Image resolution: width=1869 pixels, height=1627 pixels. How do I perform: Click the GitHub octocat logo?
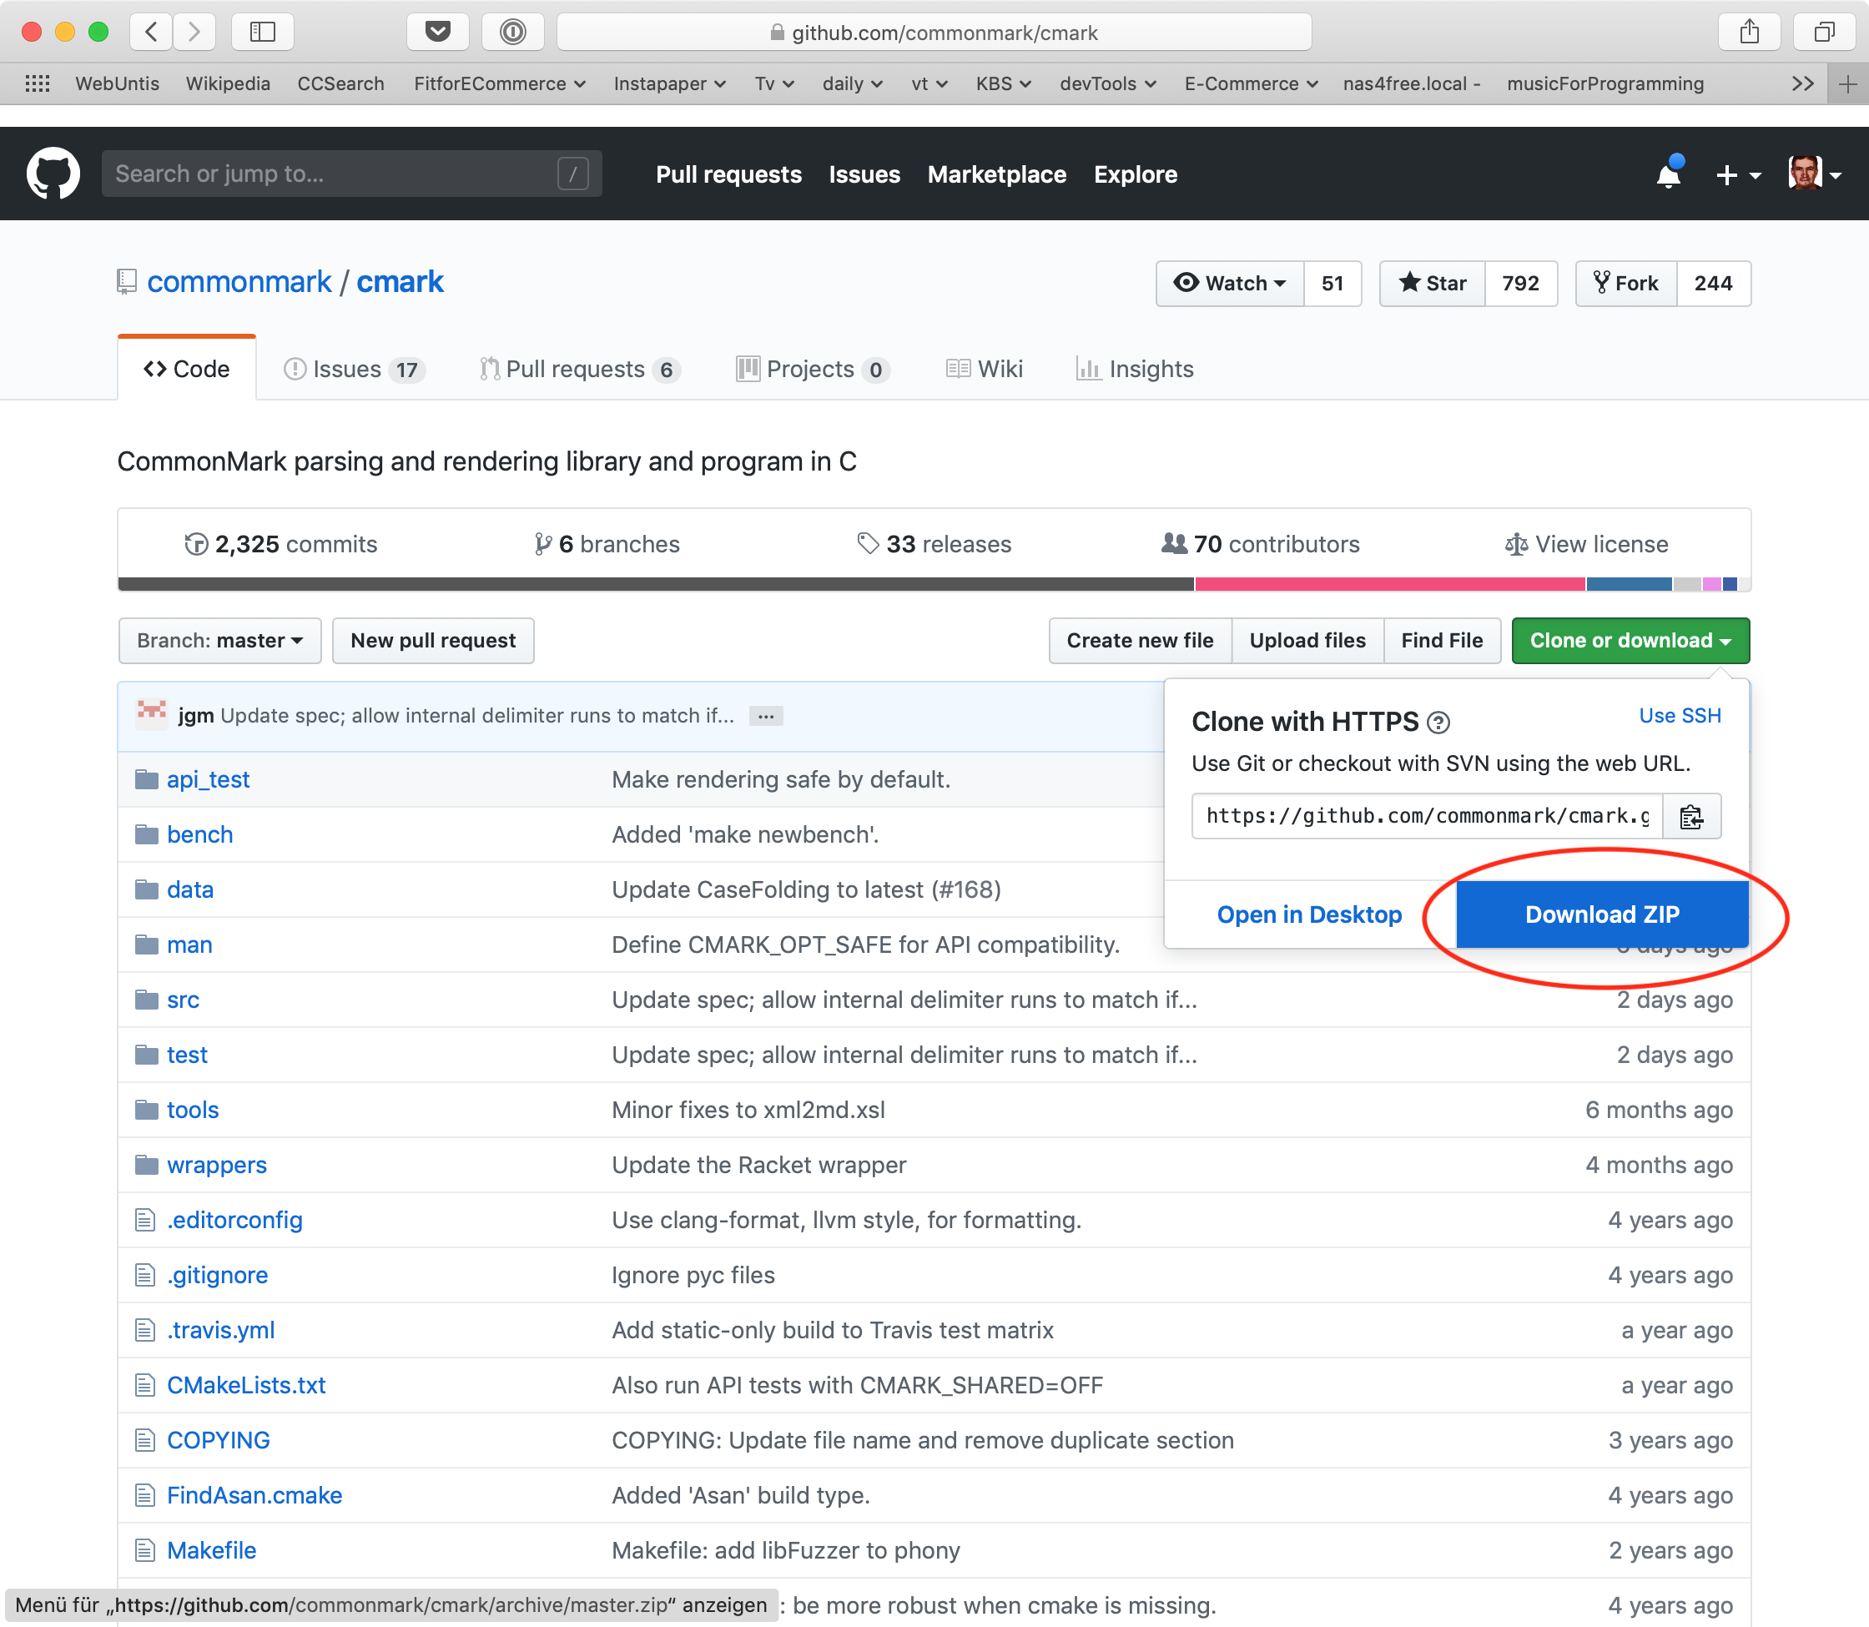(x=53, y=174)
